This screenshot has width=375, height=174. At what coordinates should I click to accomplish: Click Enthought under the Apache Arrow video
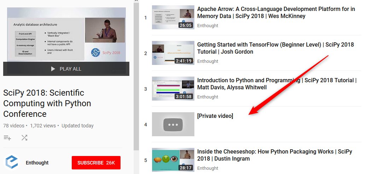coord(207,25)
